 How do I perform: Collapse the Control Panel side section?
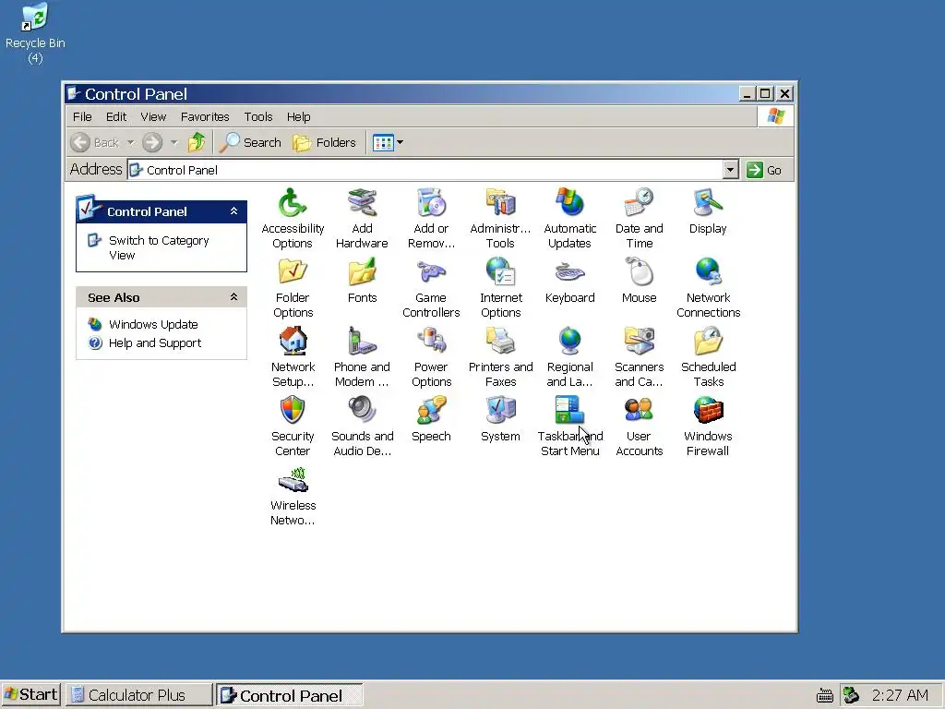(x=233, y=211)
